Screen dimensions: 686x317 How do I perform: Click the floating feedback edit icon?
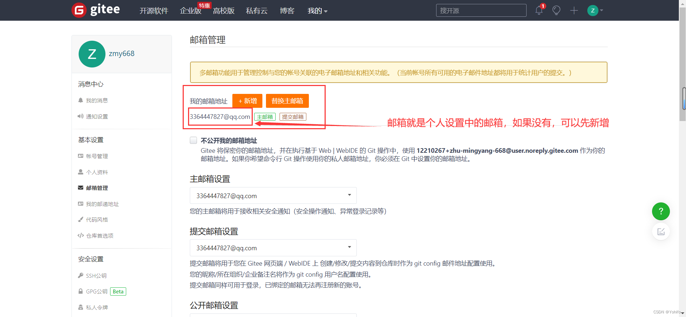[661, 232]
